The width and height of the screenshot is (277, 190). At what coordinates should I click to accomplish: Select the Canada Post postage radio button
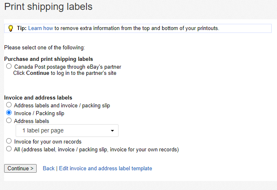click(9, 66)
